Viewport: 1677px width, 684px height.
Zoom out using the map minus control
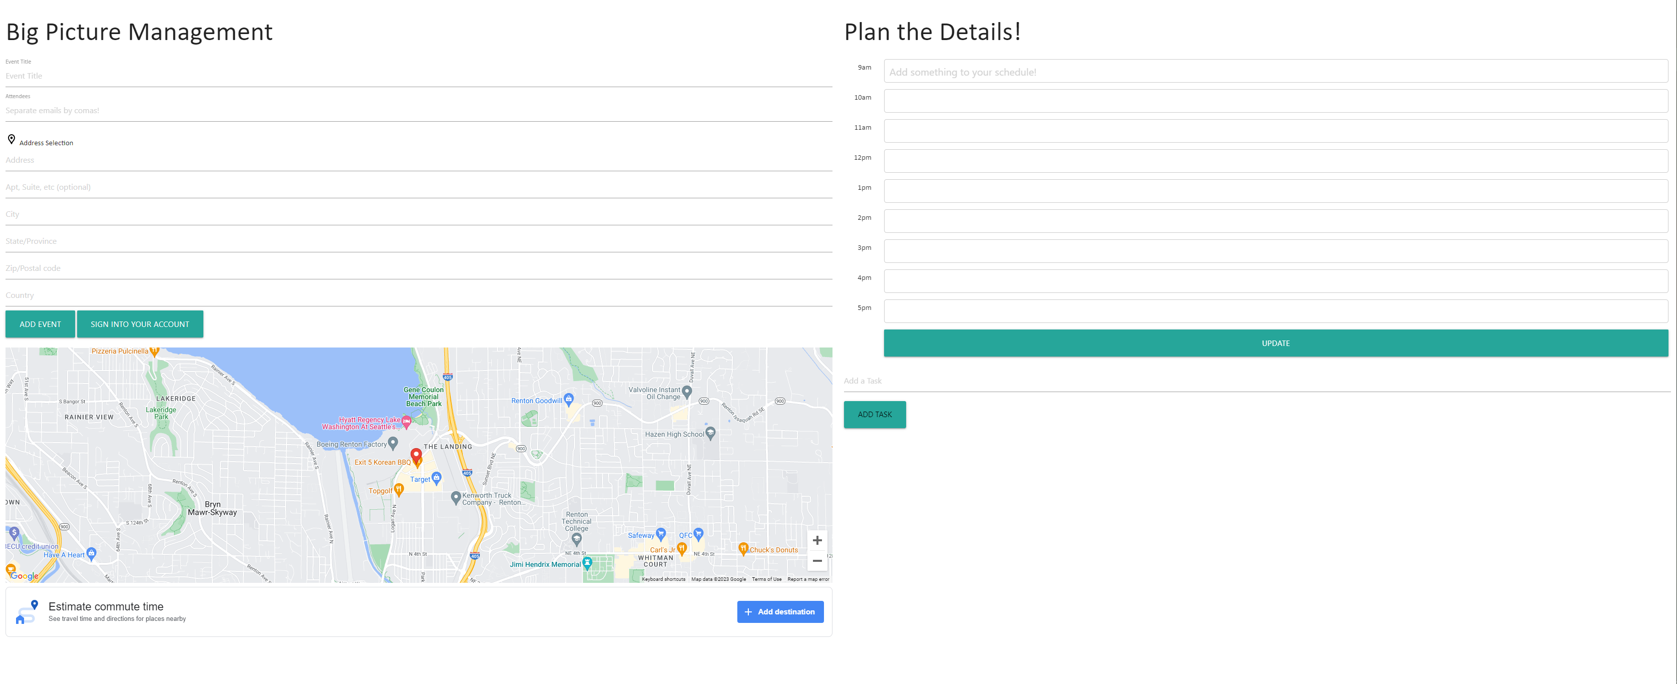(817, 560)
